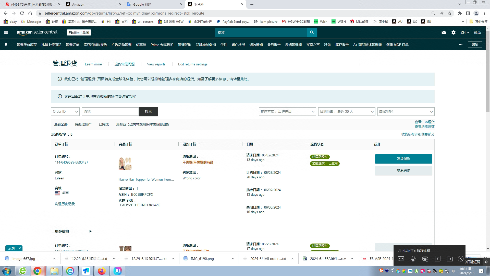Open 业务报告 in navigation bar
The width and height of the screenshot is (490, 276).
coord(274,45)
